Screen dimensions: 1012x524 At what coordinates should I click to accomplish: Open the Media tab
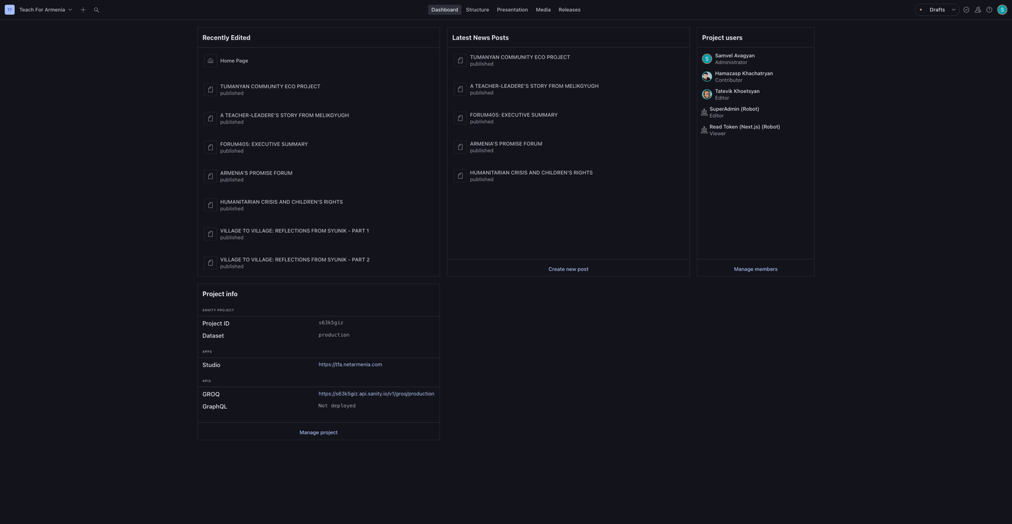click(x=542, y=9)
